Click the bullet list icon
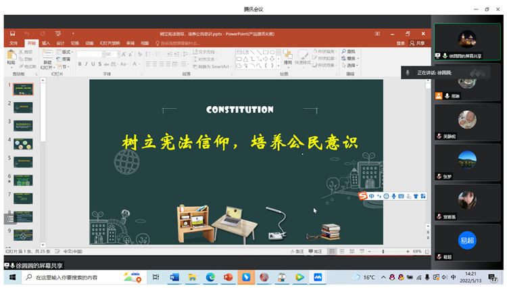This screenshot has width=507, height=288. 149,54
